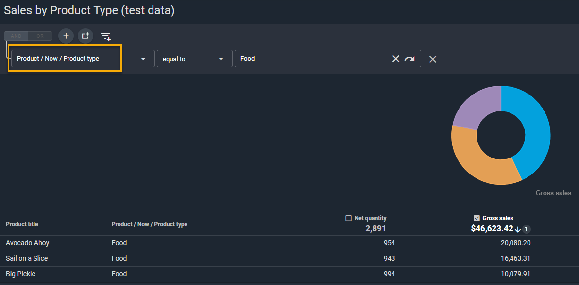Click the curved arrow icon in the Food field
This screenshot has height=285, width=579.
409,59
